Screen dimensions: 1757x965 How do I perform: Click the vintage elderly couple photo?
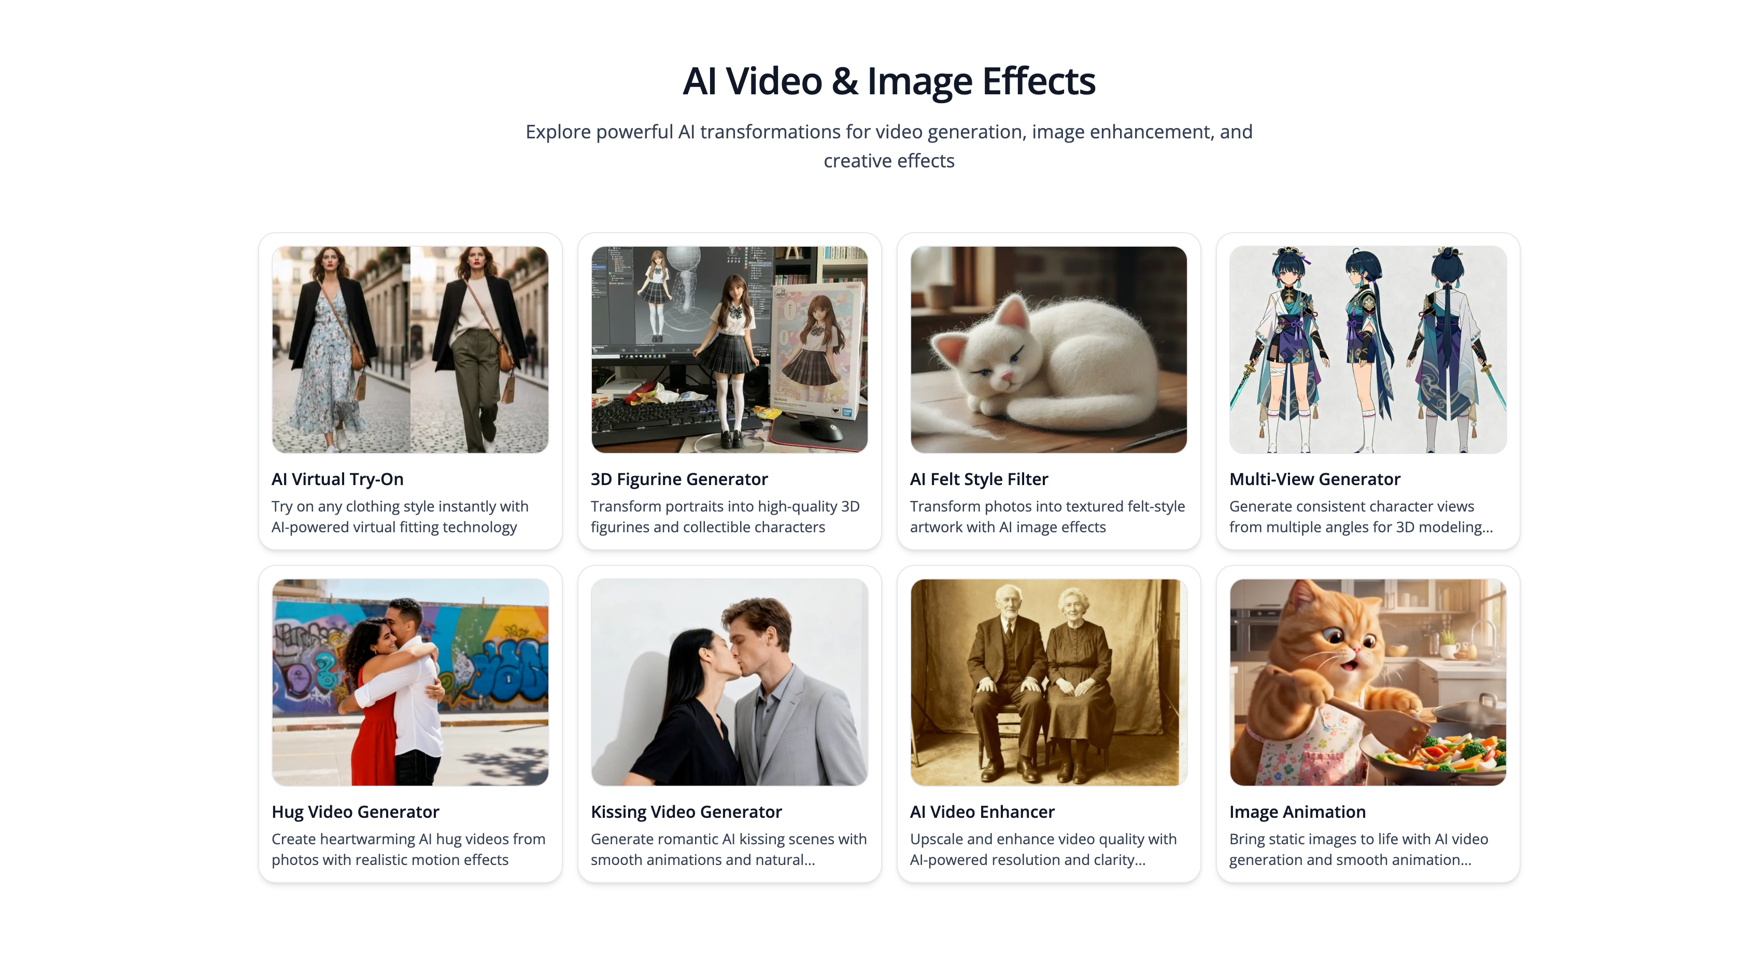[x=1048, y=682]
